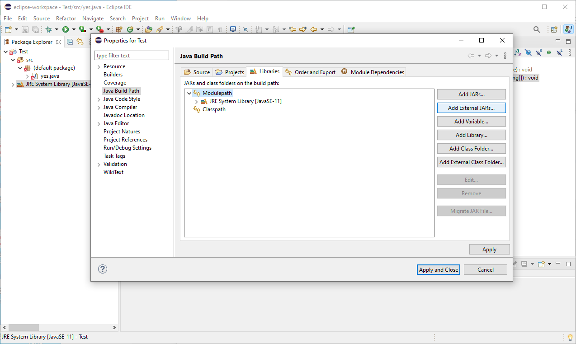Toggle Show Whitespace Characters pilcrow icon

pyautogui.click(x=220, y=29)
